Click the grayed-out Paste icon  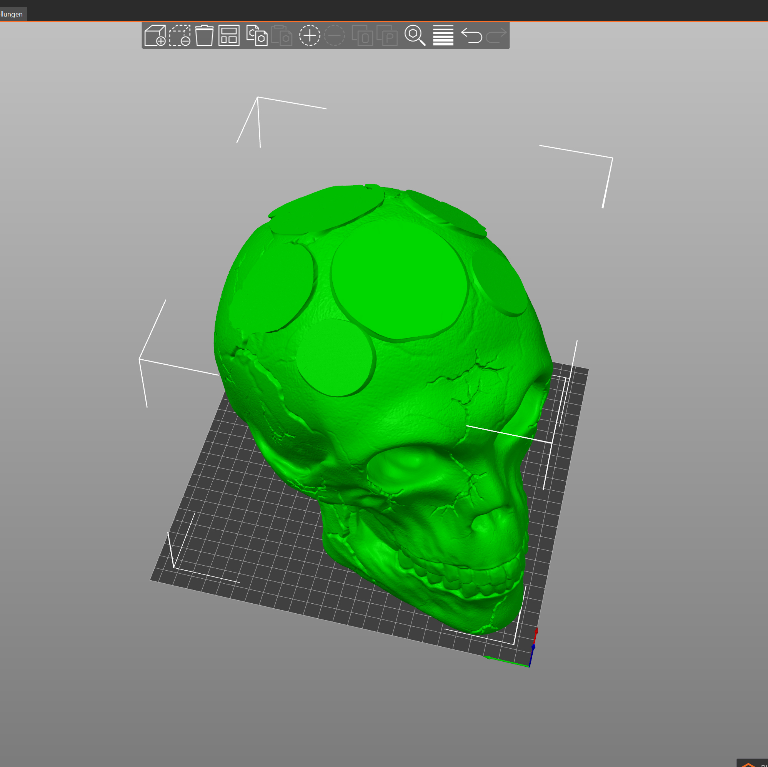tap(282, 36)
